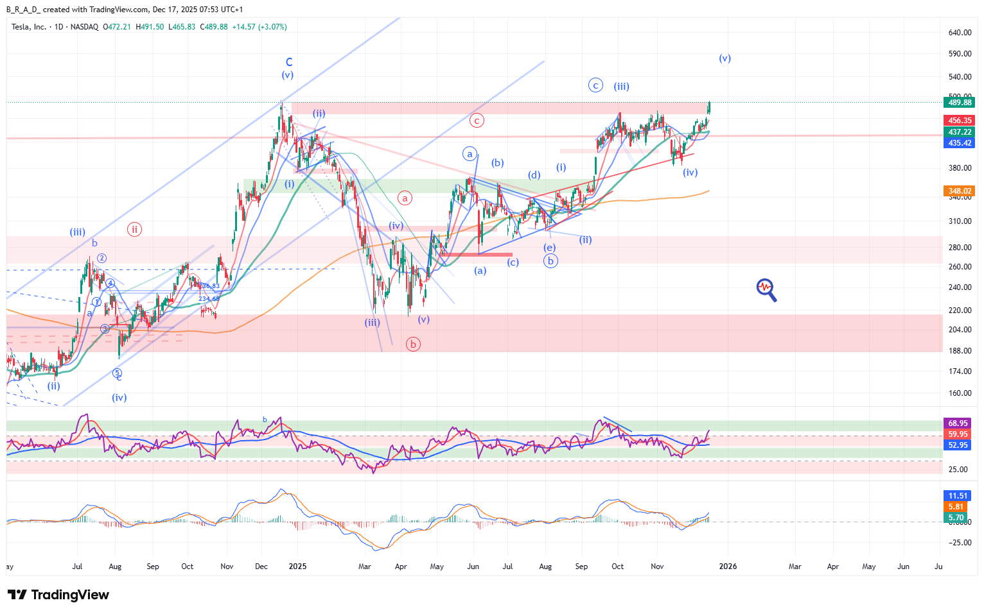
Task: Click the 2025 mark on time axis
Action: (x=297, y=567)
